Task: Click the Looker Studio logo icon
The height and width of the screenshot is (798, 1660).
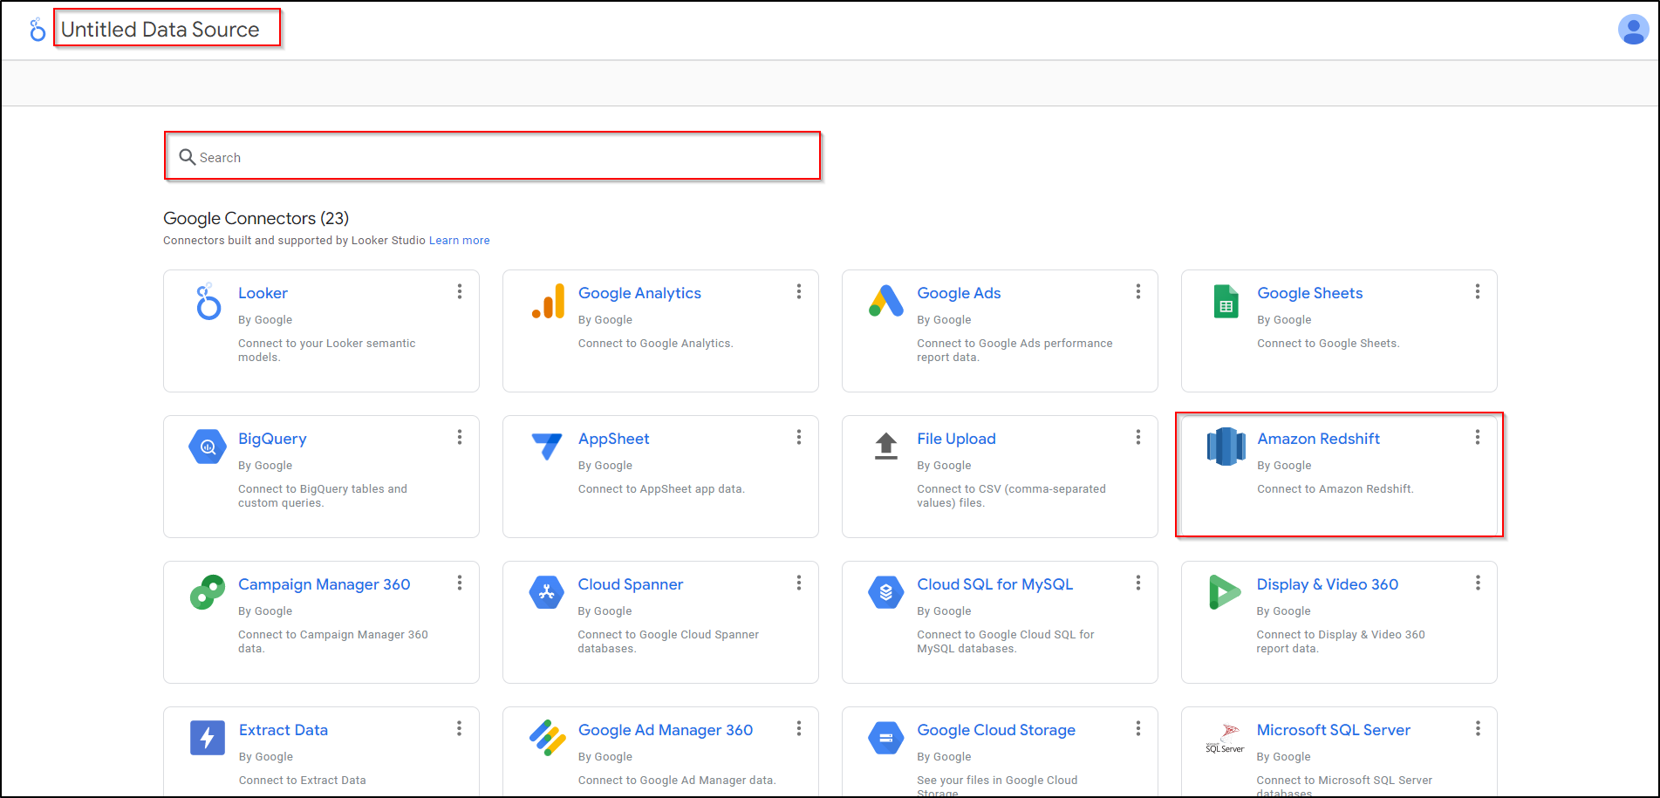Action: (x=38, y=30)
